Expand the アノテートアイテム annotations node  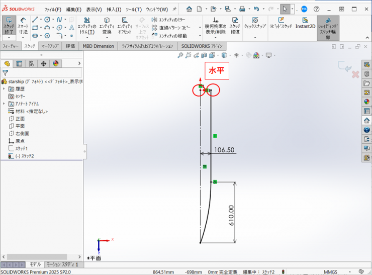(4, 104)
